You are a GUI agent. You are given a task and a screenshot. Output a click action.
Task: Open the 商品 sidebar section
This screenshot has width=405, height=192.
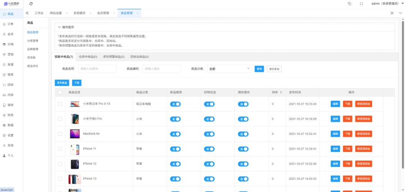coord(11,14)
